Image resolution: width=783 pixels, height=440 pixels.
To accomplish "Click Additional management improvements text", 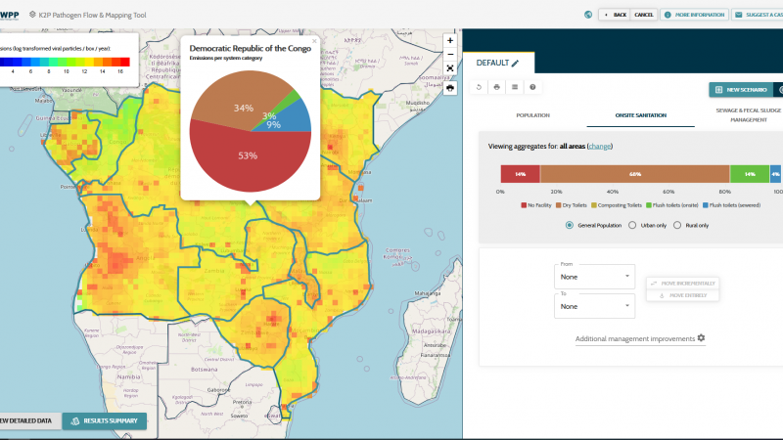I will click(x=634, y=338).
